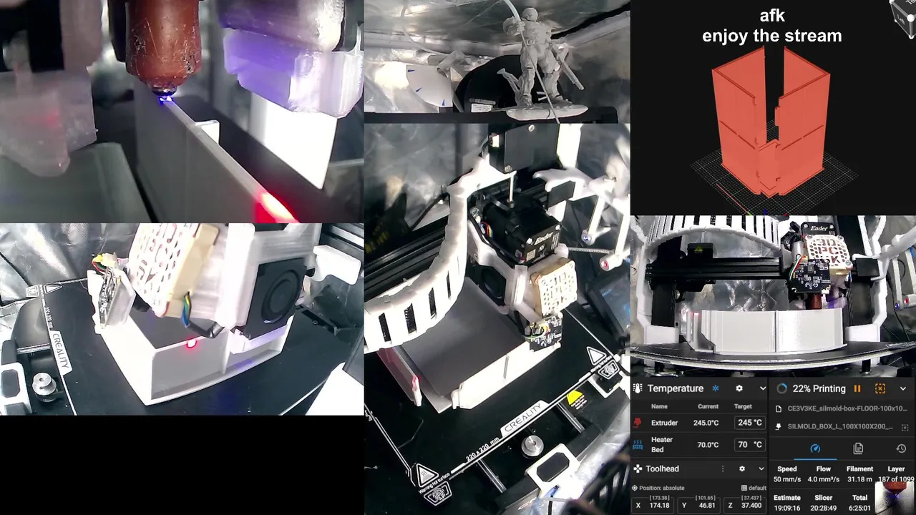Pause the print
The height and width of the screenshot is (515, 916).
857,388
